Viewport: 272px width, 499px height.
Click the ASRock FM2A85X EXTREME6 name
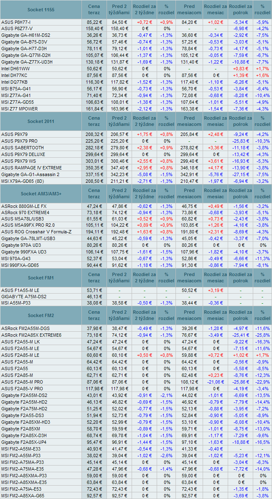click(31, 335)
